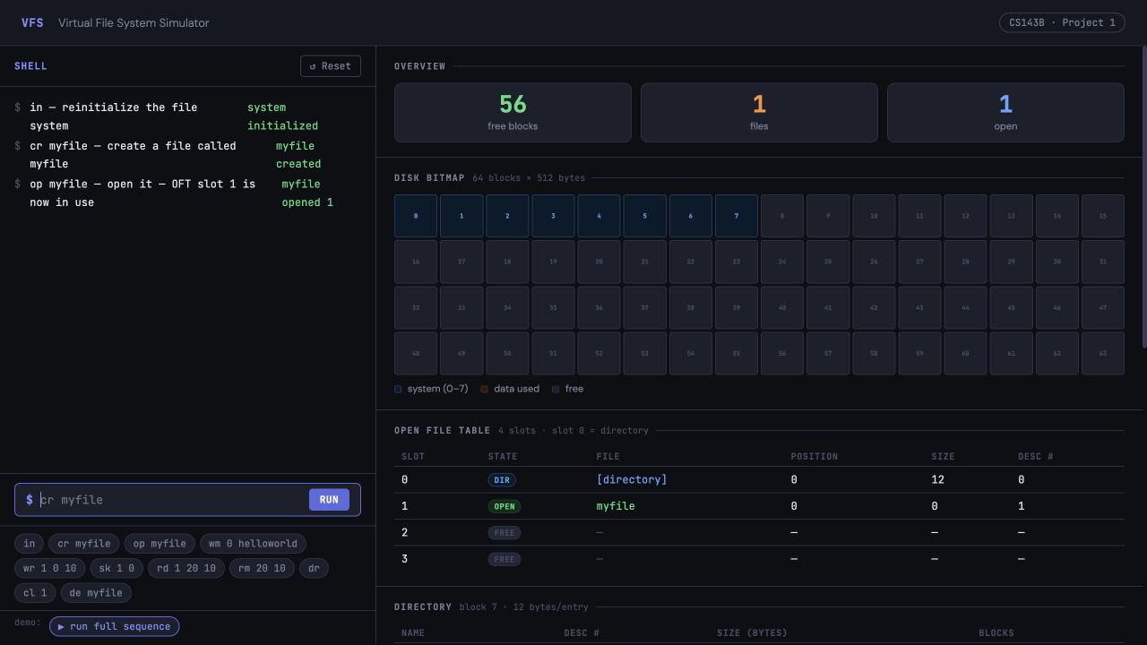The image size is (1147, 645).
Task: Select the 'in' command chip
Action: (30, 544)
